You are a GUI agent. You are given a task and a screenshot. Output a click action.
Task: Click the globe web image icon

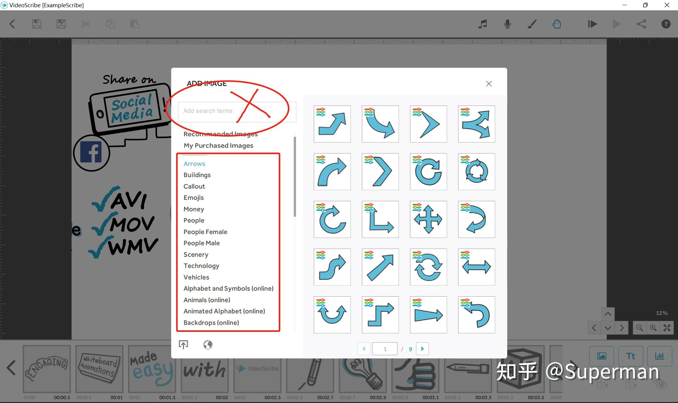(208, 345)
